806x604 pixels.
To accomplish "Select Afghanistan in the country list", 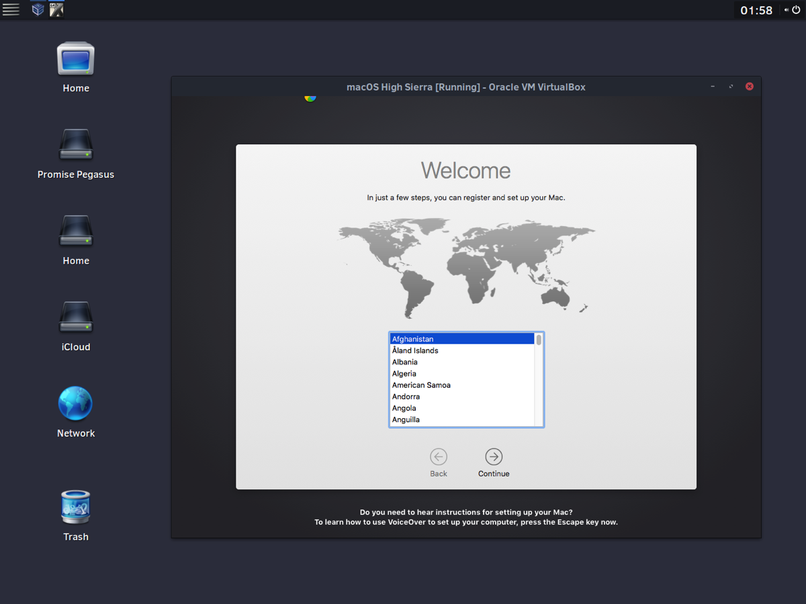I will (462, 339).
